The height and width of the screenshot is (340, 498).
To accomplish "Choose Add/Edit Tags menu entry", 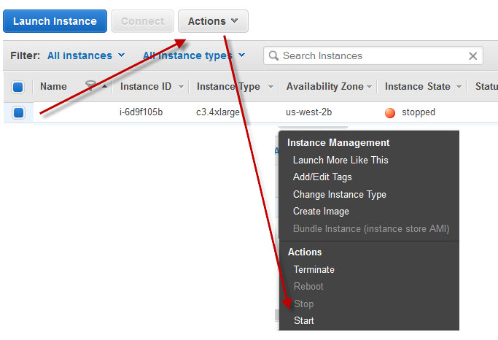I will (322, 177).
